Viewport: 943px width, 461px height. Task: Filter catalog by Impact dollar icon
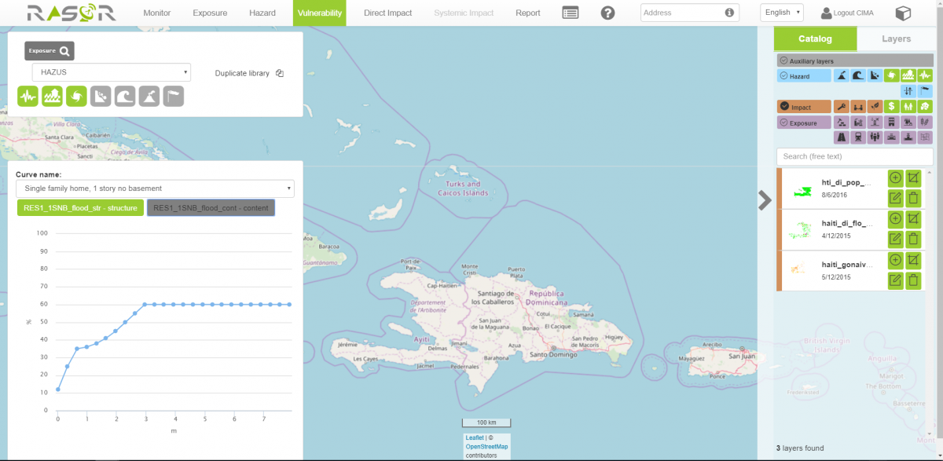point(891,106)
